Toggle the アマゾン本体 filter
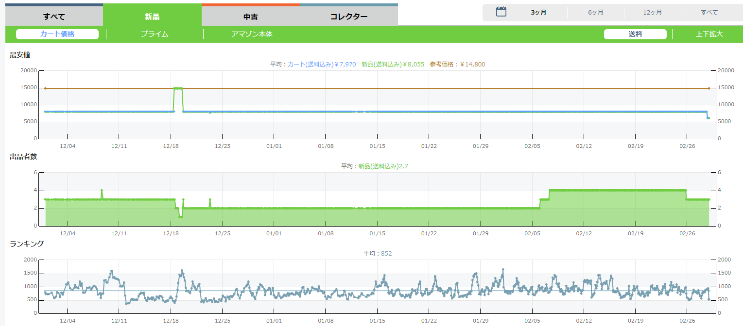Screen dimensions: 743x326 click(x=252, y=34)
